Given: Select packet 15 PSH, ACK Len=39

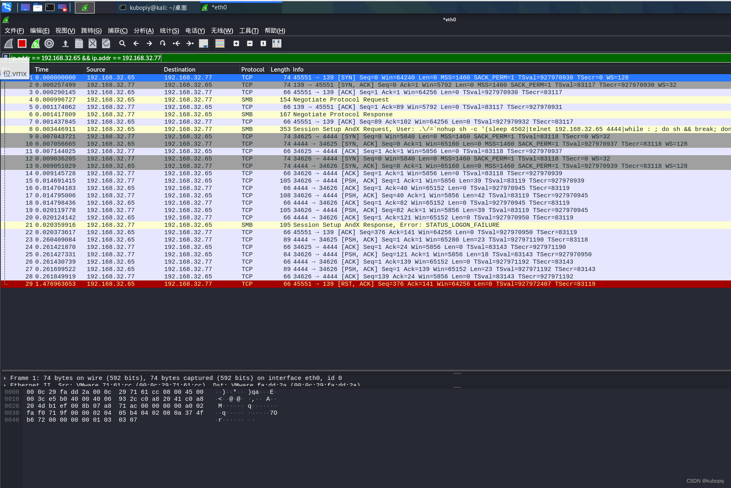Looking at the screenshot, I should pos(365,181).
